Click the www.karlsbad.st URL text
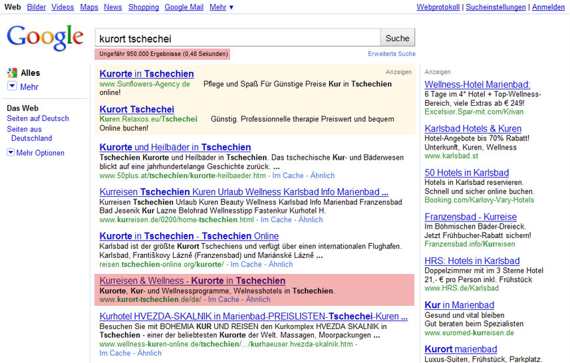The height and width of the screenshot is (363, 570). pos(452,156)
